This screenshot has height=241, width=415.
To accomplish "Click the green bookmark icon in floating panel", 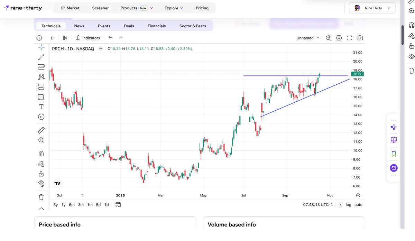I will [394, 154].
